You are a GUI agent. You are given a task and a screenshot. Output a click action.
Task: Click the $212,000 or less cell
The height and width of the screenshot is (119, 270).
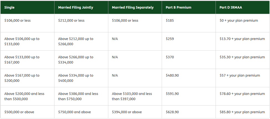click(x=71, y=21)
